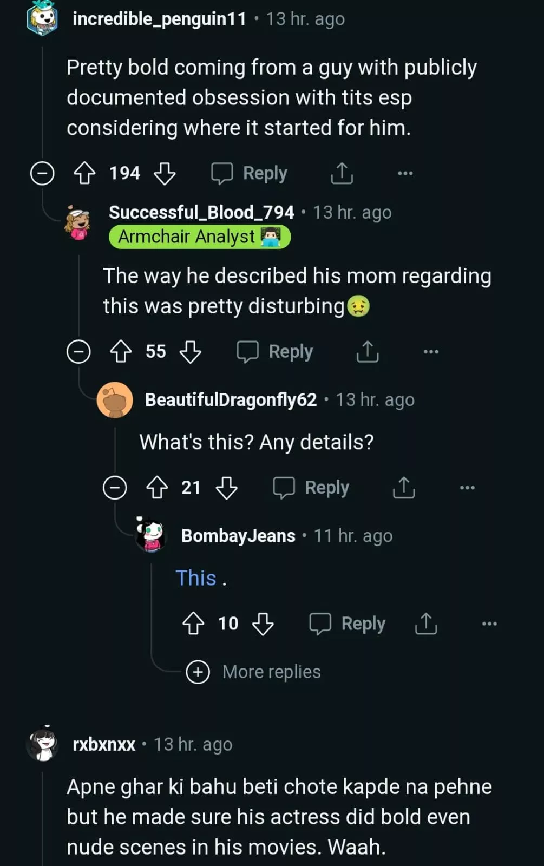Viewport: 544px width, 866px height.
Task: Collapse incredible_penguin11's comment thread
Action: (x=42, y=173)
